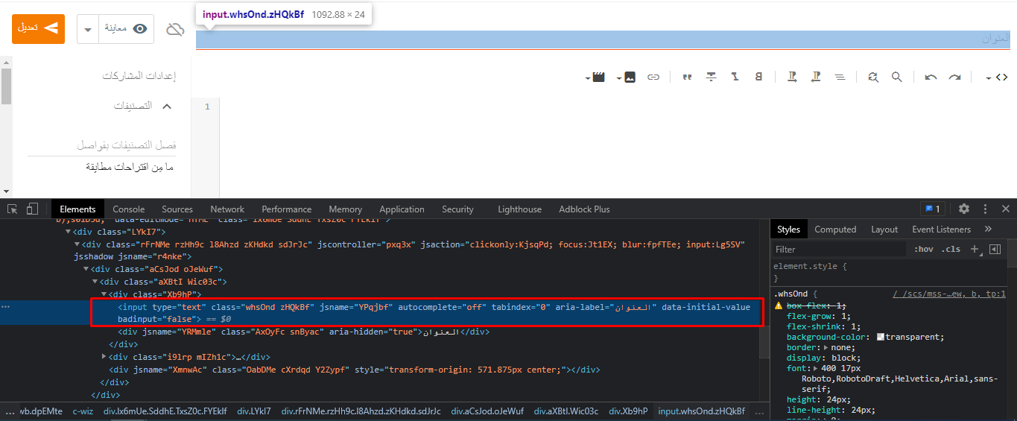Click the undo arrow in editor toolbar
This screenshot has width=1017, height=421.
point(931,77)
